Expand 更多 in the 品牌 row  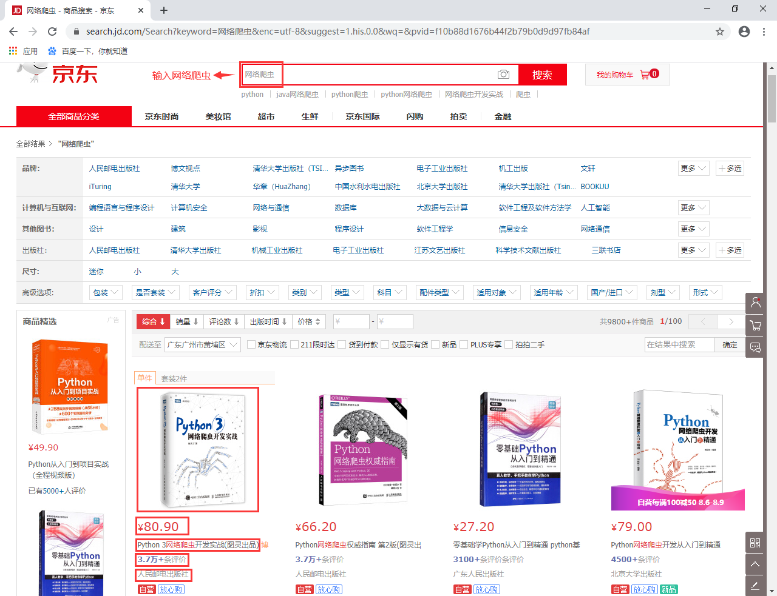(x=694, y=169)
